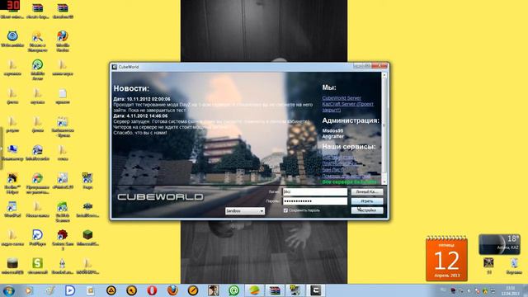Open the orange wrench circle taskbar icon

pyautogui.click(x=132, y=290)
